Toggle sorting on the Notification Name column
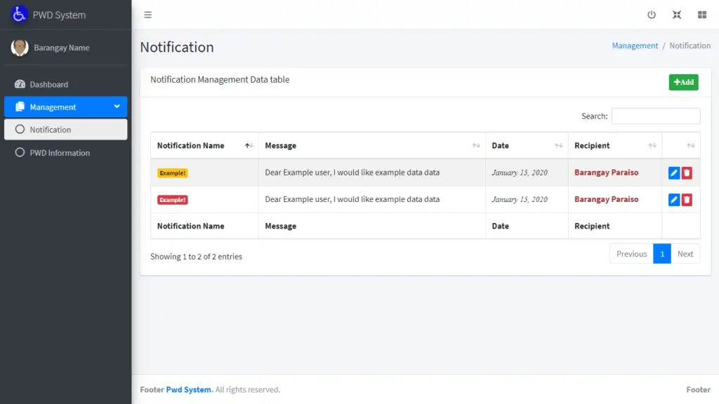 [248, 144]
